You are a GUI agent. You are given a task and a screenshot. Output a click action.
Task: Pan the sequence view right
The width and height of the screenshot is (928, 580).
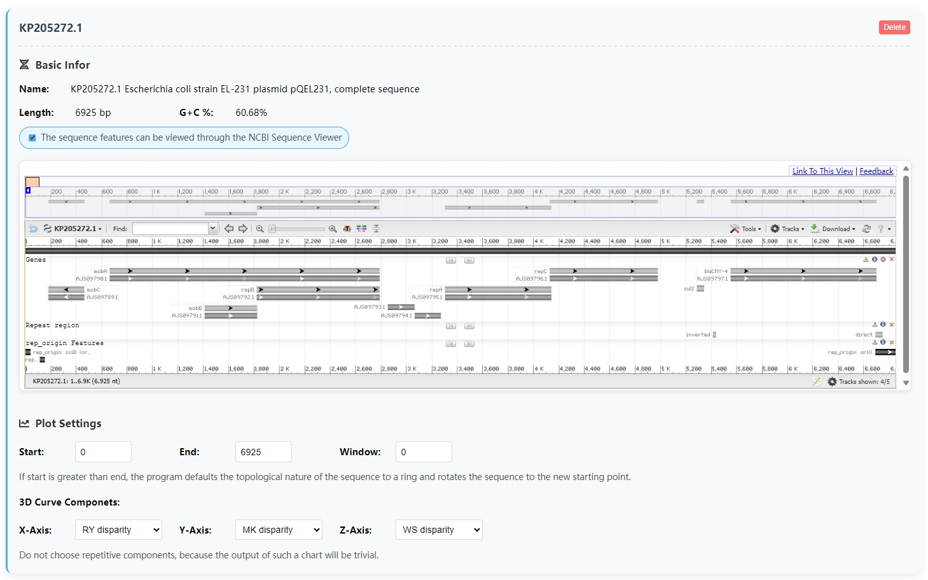point(242,229)
